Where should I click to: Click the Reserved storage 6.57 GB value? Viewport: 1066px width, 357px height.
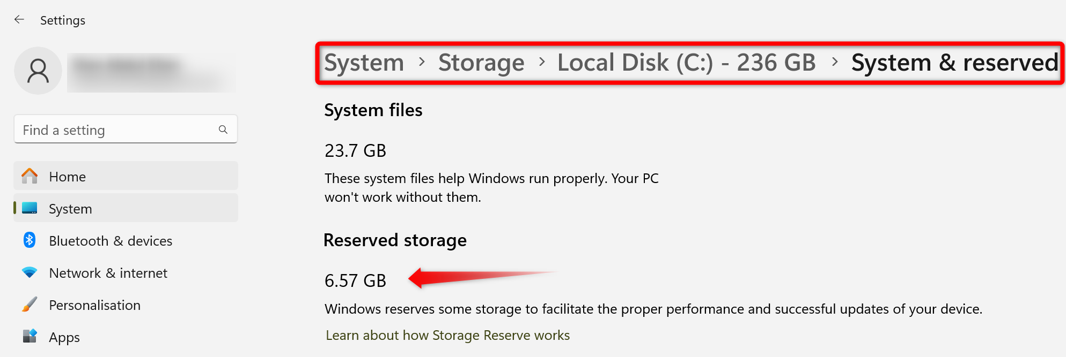point(355,280)
